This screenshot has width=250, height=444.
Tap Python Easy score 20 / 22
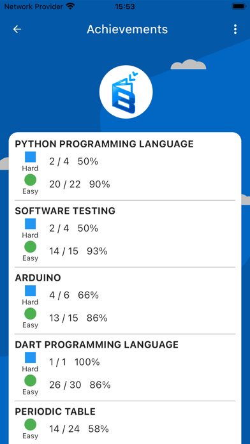pos(65,184)
